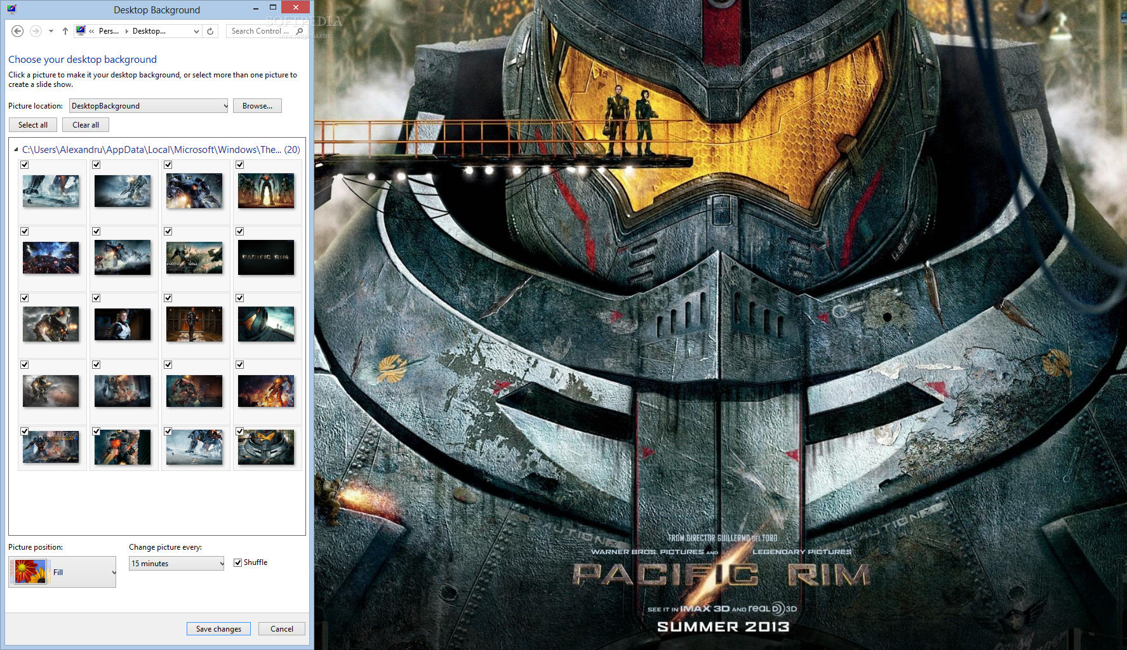Close the Desktop Background window
This screenshot has height=650, width=1127.
coord(296,8)
